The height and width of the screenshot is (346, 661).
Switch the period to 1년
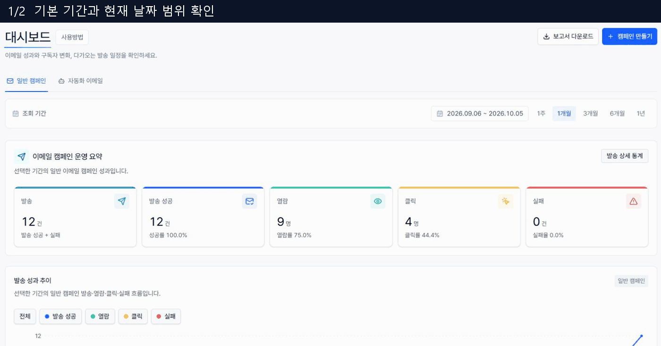[641, 114]
